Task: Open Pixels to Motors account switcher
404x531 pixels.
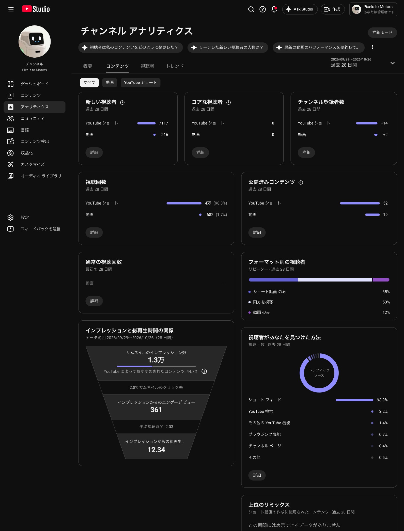Action: [373, 9]
